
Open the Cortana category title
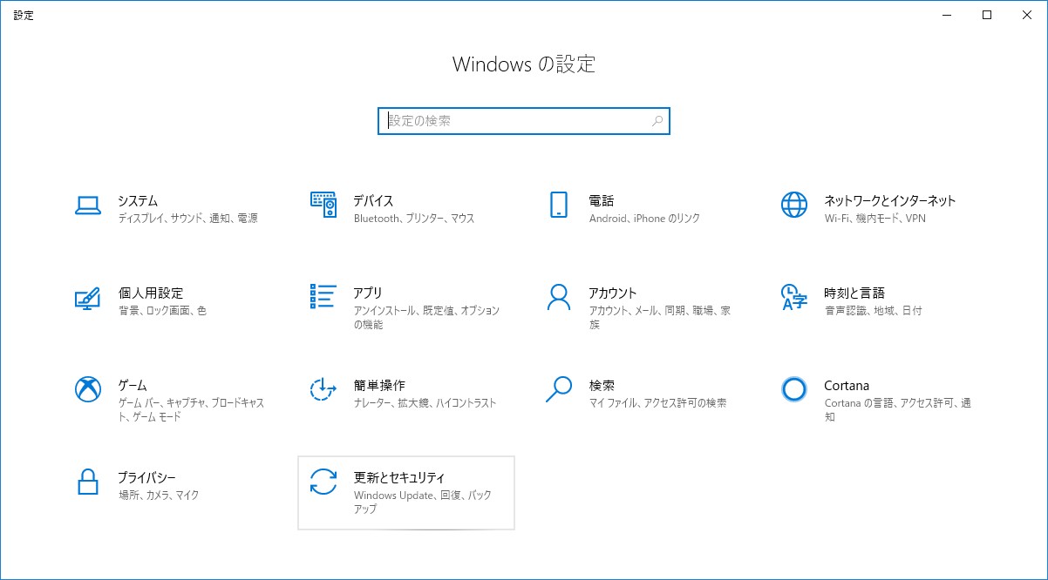[847, 385]
